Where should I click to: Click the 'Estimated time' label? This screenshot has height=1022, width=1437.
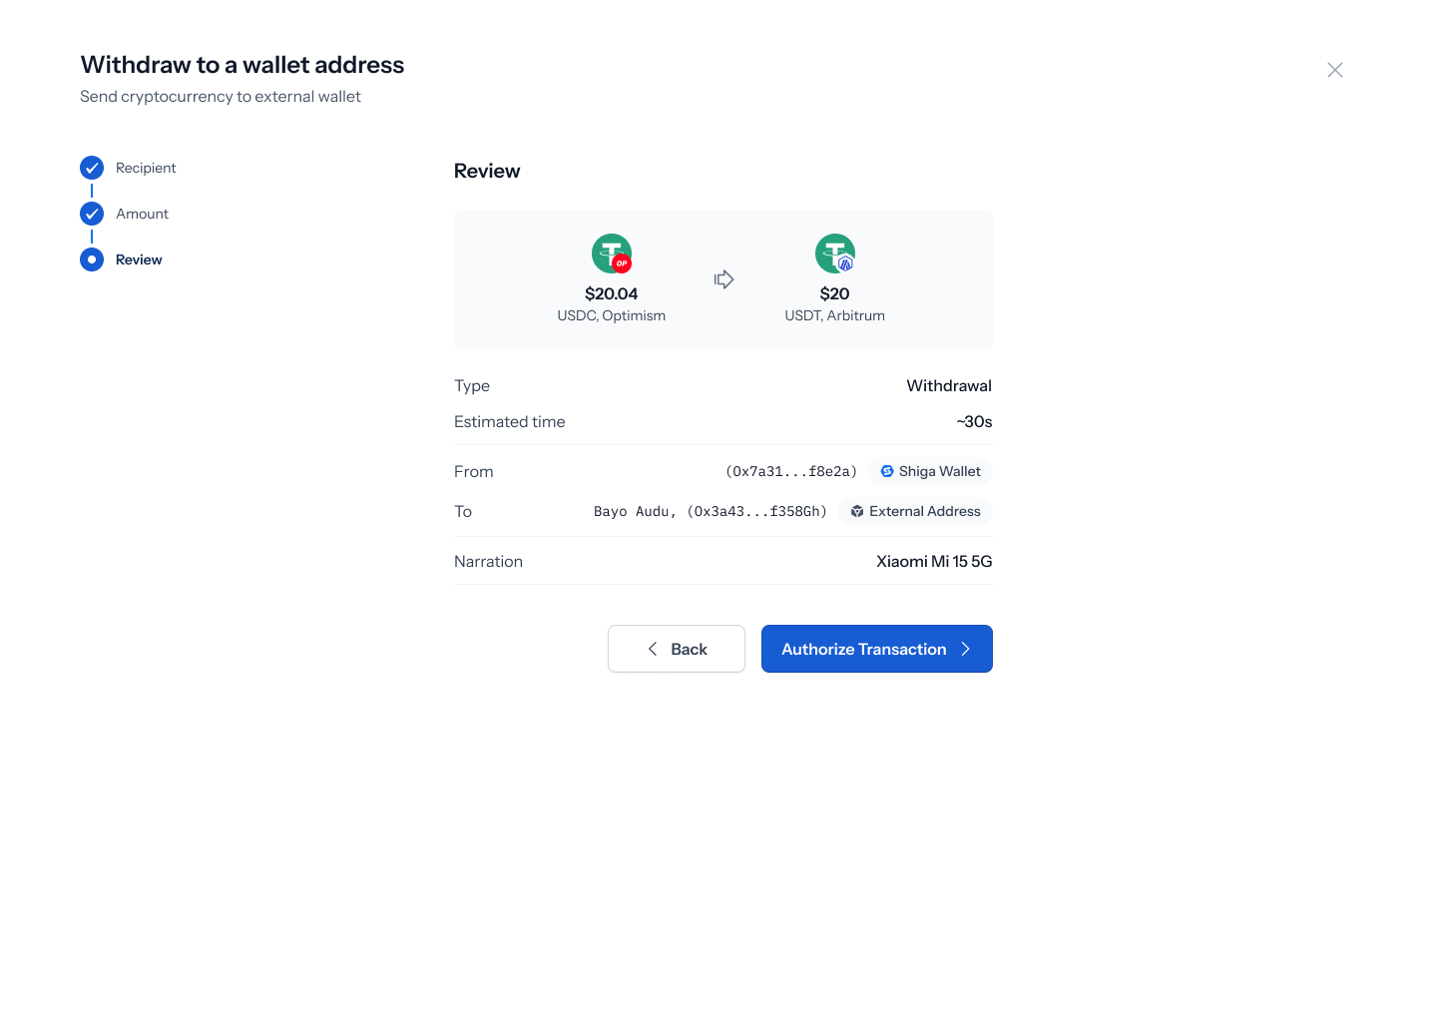tap(510, 421)
